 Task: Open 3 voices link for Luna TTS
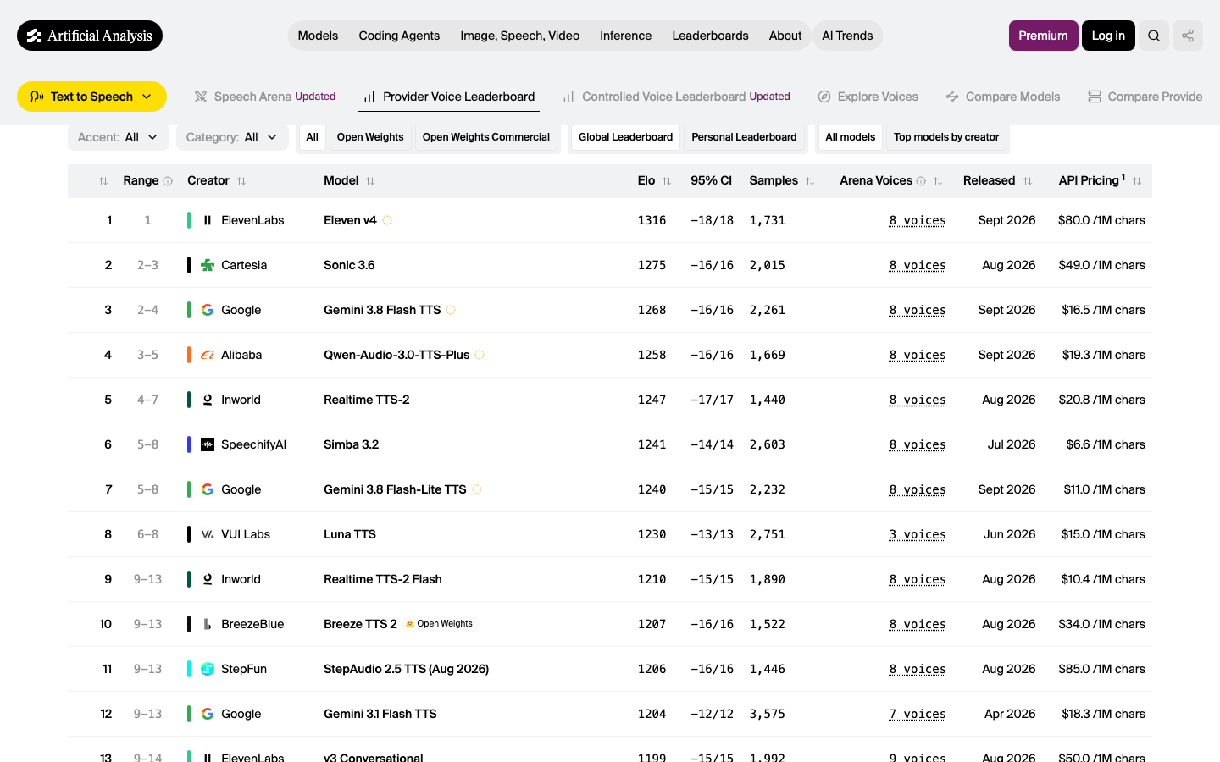tap(918, 534)
